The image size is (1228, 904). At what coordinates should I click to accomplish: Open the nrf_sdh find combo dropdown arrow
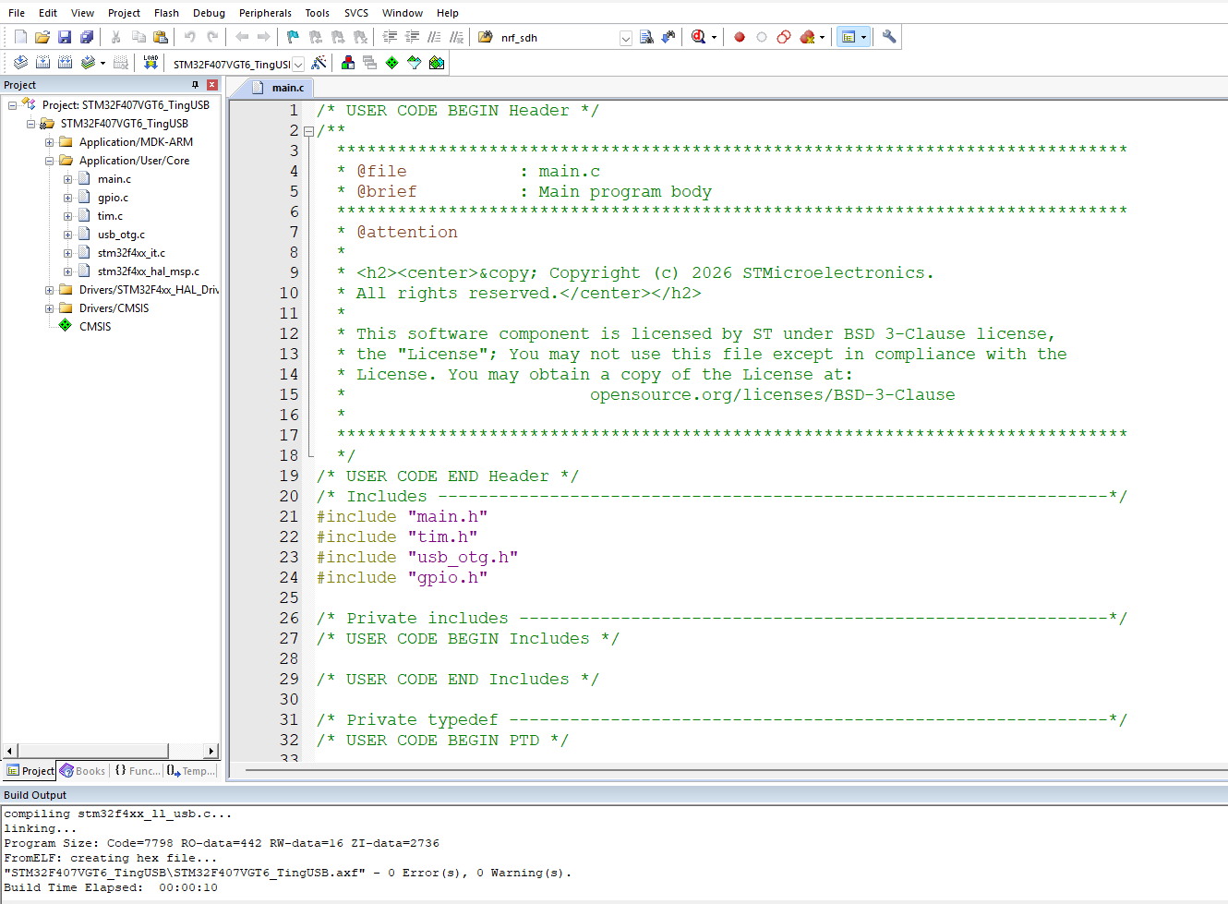coord(626,38)
